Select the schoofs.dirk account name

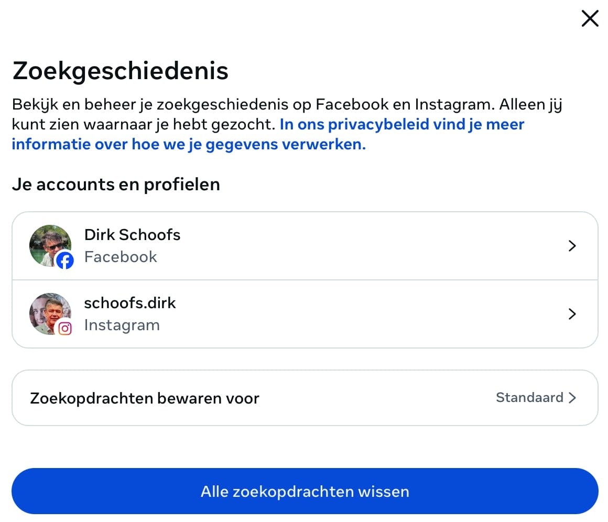tap(130, 303)
